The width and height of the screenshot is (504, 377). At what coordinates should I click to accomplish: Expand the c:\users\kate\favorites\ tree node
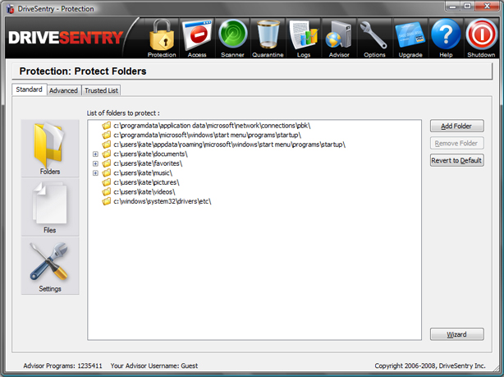point(95,163)
